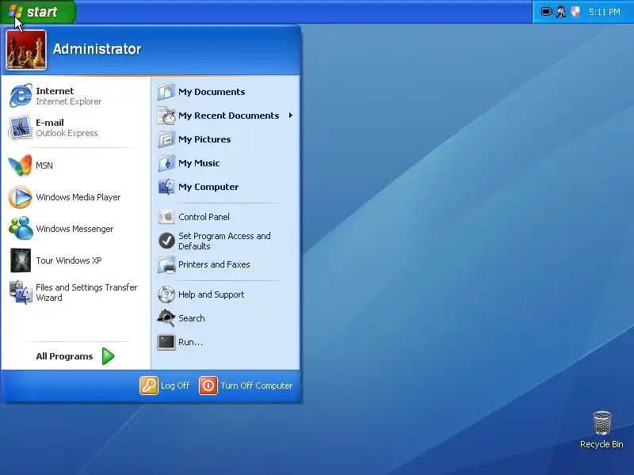Image resolution: width=634 pixels, height=475 pixels.
Task: Click the Search label text
Action: tap(192, 318)
